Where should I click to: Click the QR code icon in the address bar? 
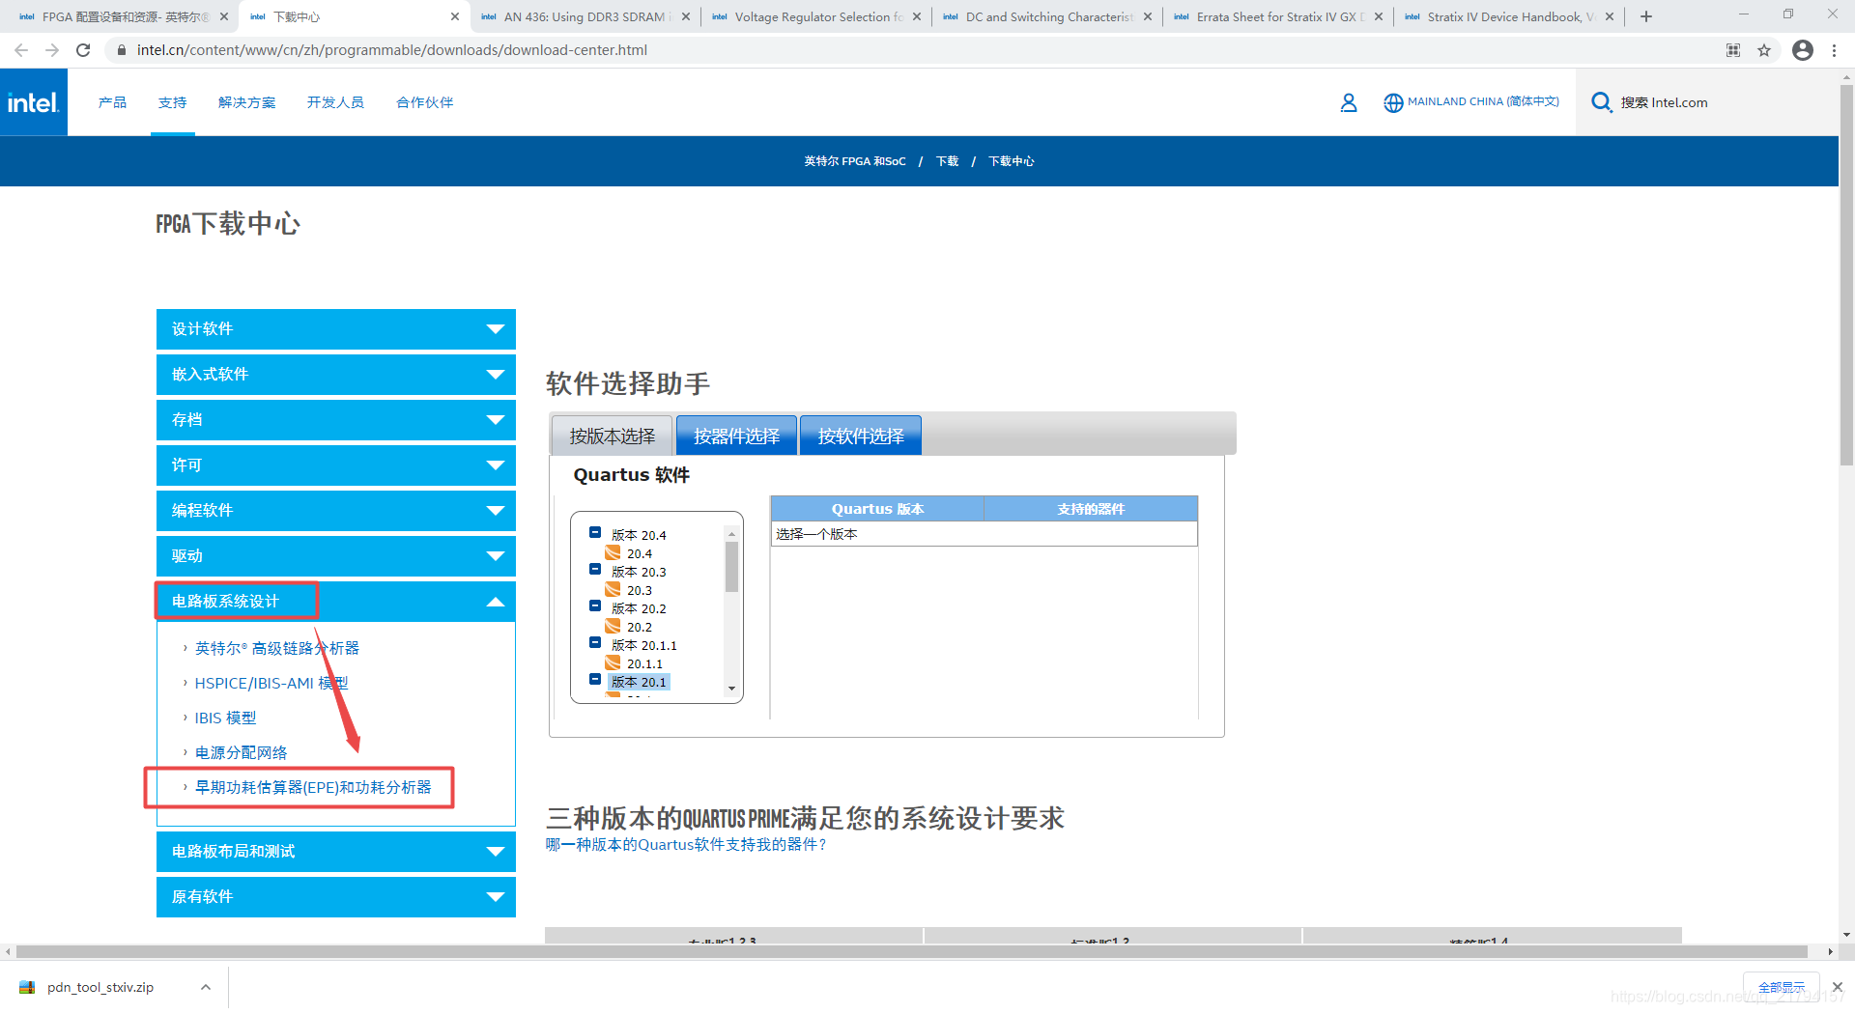pyautogui.click(x=1733, y=50)
